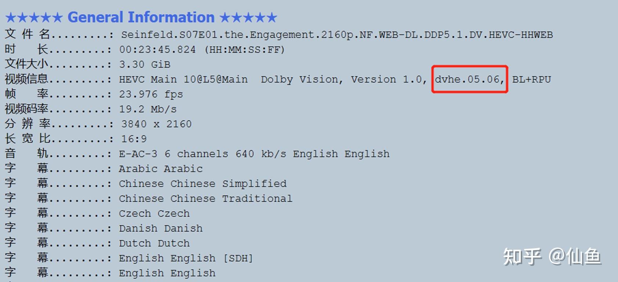The height and width of the screenshot is (282, 618).
Task: Click the Dutch subtitle entry
Action: [x=154, y=243]
